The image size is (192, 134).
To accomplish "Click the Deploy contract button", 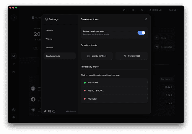I will (x=97, y=56).
